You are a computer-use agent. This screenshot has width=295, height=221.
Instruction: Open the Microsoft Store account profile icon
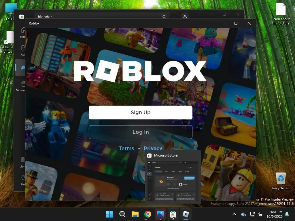click(x=185, y=16)
